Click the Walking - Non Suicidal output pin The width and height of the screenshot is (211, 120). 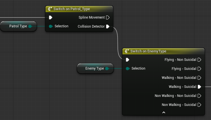[x=199, y=78]
